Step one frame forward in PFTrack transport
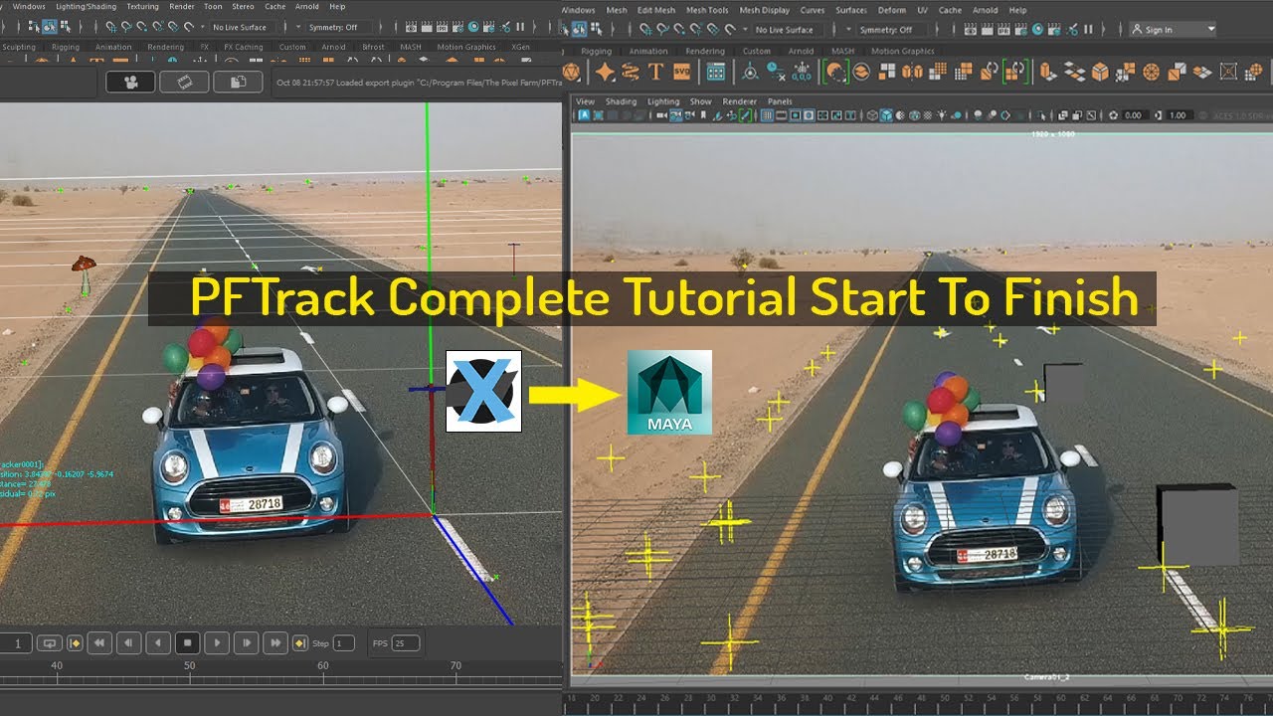Viewport: 1273px width, 716px height. pyautogui.click(x=245, y=643)
